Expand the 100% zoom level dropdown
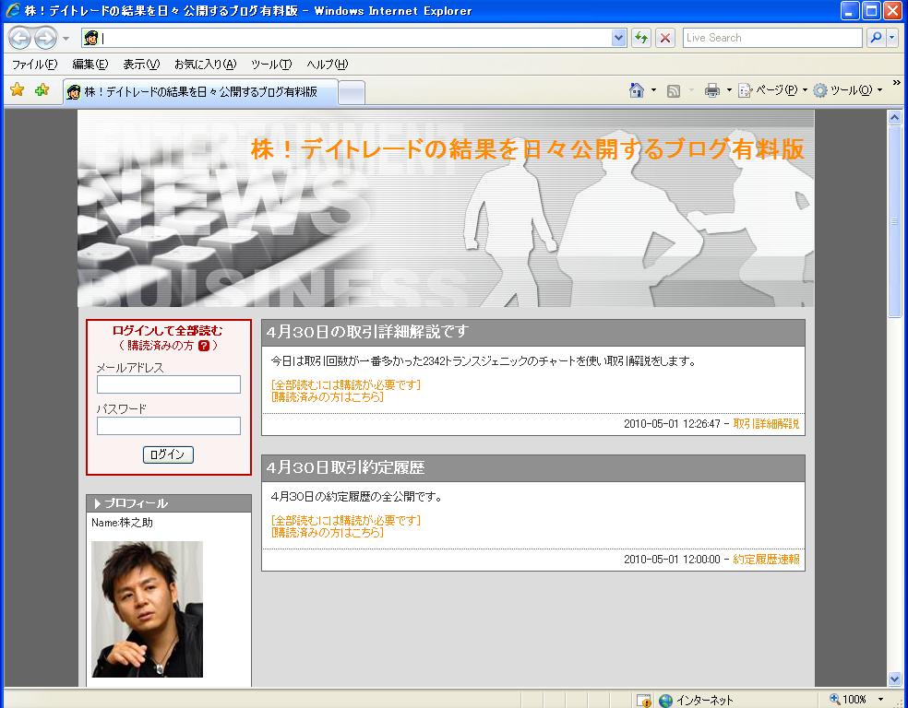 (x=880, y=700)
